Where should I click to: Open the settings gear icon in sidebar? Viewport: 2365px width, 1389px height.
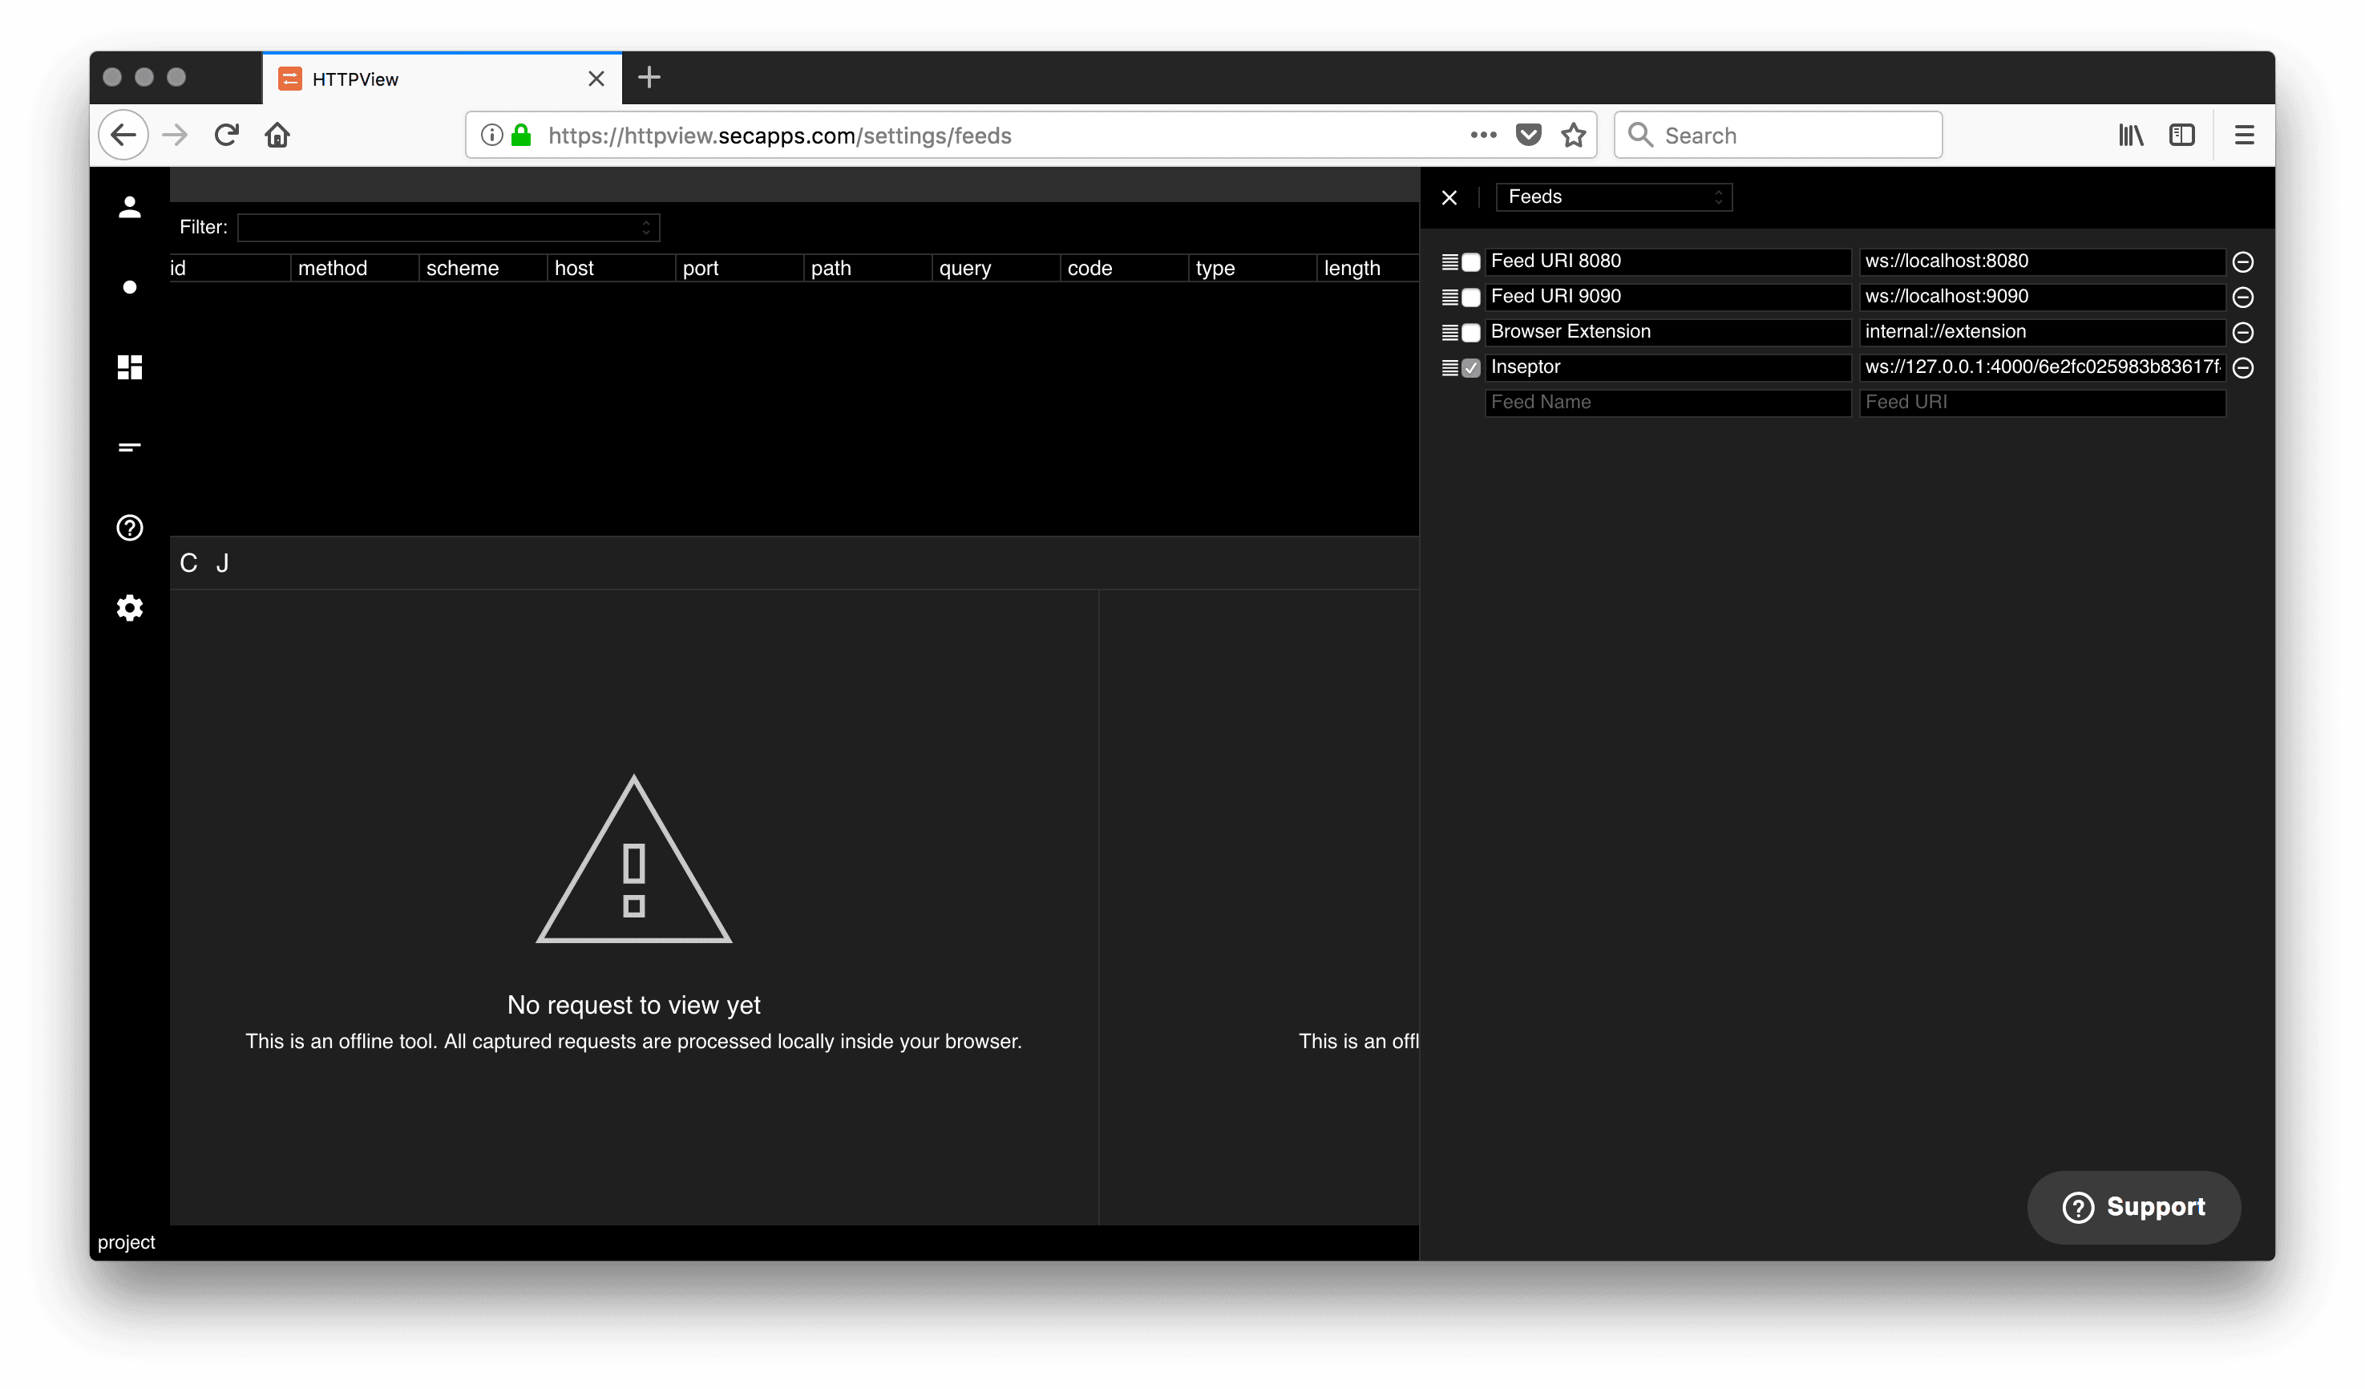coord(130,608)
